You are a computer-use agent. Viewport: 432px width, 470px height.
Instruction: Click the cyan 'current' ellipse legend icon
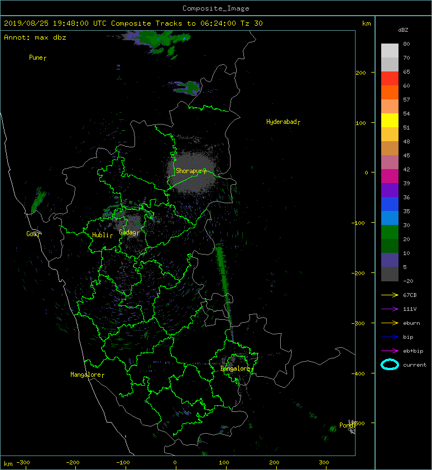click(x=390, y=365)
